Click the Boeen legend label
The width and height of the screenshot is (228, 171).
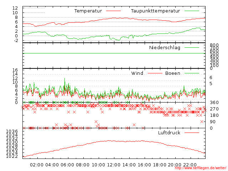(173, 73)
